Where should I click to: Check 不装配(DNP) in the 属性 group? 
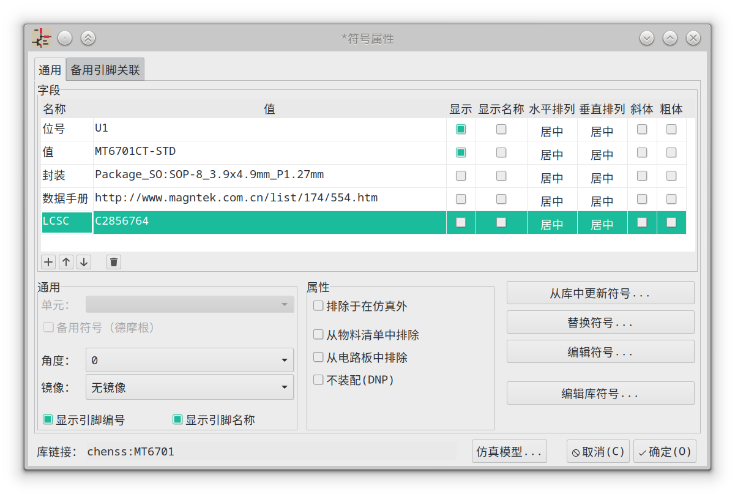click(x=318, y=380)
